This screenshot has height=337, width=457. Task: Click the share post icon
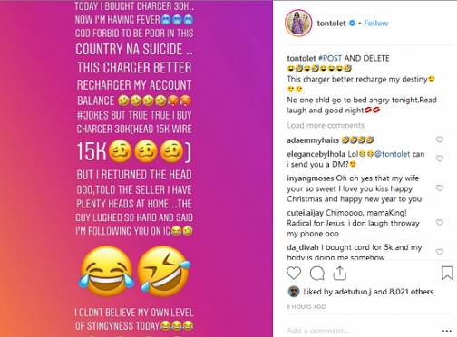pos(340,273)
